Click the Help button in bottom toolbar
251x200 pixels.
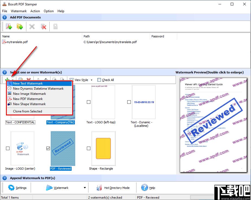pyautogui.click(x=148, y=188)
